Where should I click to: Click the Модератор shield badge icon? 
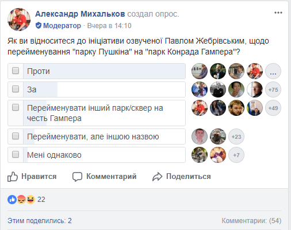[x=39, y=25]
